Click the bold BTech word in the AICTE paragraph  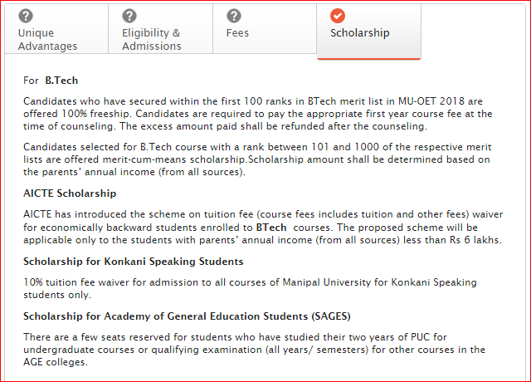(x=271, y=227)
